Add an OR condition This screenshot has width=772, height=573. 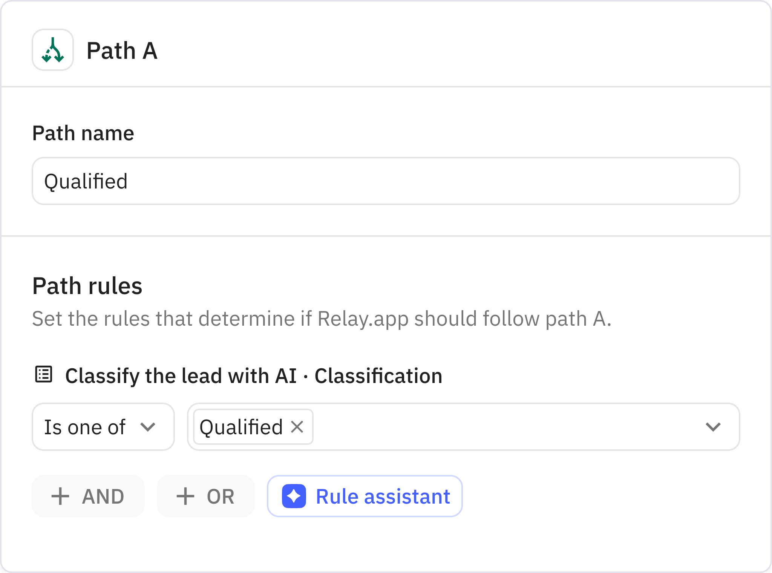tap(205, 496)
